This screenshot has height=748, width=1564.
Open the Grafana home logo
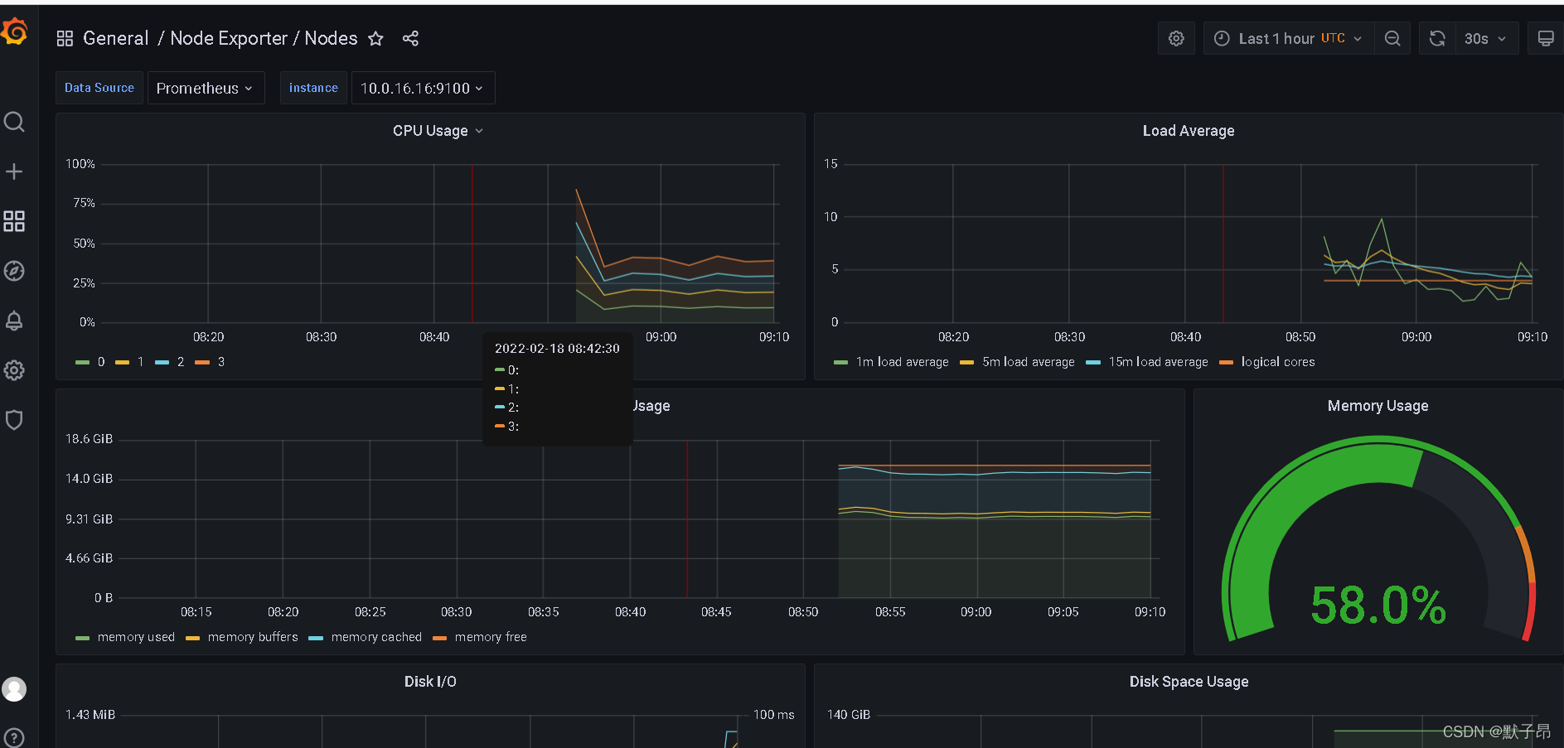[x=14, y=32]
